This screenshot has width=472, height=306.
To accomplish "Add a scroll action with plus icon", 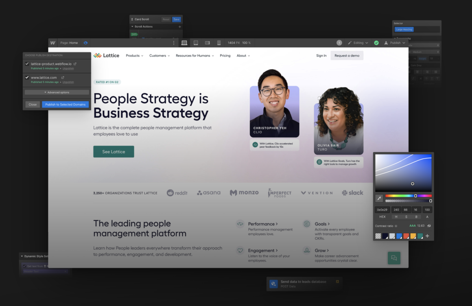I will (x=180, y=26).
